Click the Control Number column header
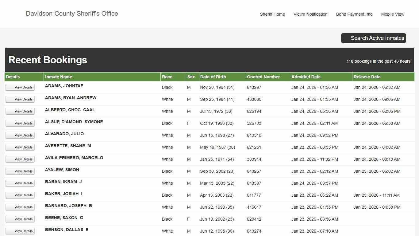This screenshot has height=236, width=419. coord(263,77)
